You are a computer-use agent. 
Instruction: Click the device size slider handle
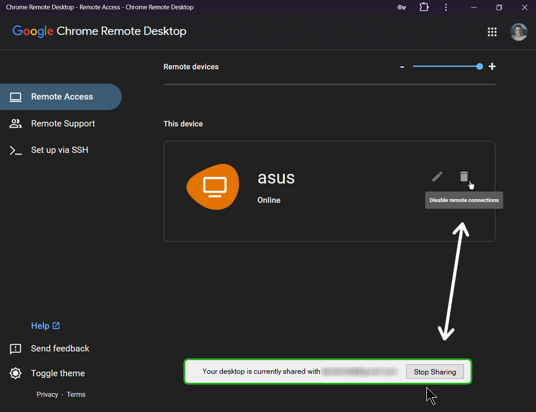tap(479, 66)
